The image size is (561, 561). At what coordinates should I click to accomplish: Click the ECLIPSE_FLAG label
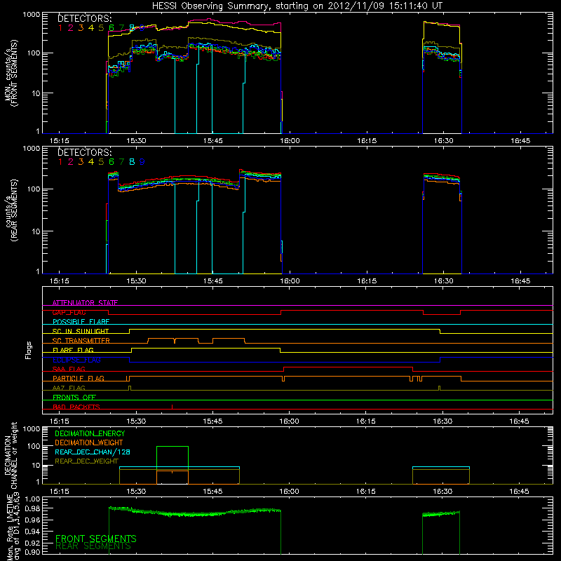tap(76, 360)
